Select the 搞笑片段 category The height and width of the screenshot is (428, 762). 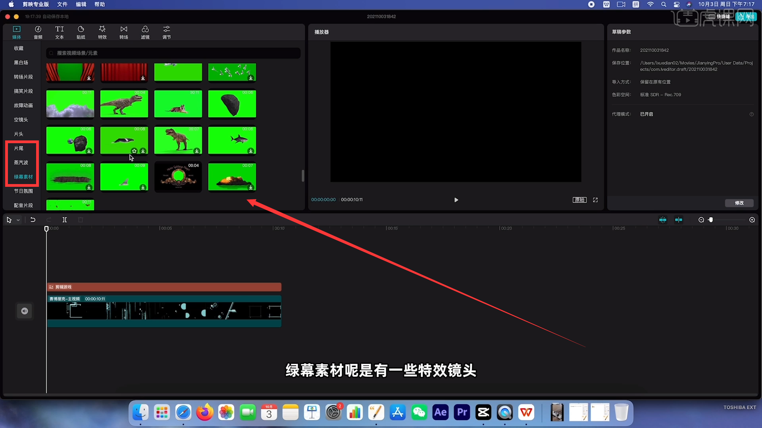[23, 91]
